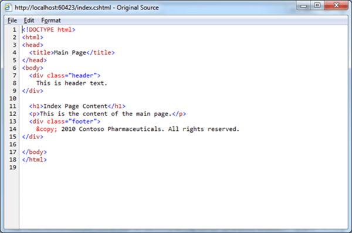Click the opening head tag on line 3
Screen dimensions: 352x233
click(32, 45)
